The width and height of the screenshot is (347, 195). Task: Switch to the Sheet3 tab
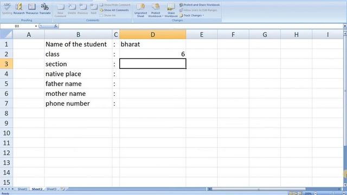[x=52, y=189]
